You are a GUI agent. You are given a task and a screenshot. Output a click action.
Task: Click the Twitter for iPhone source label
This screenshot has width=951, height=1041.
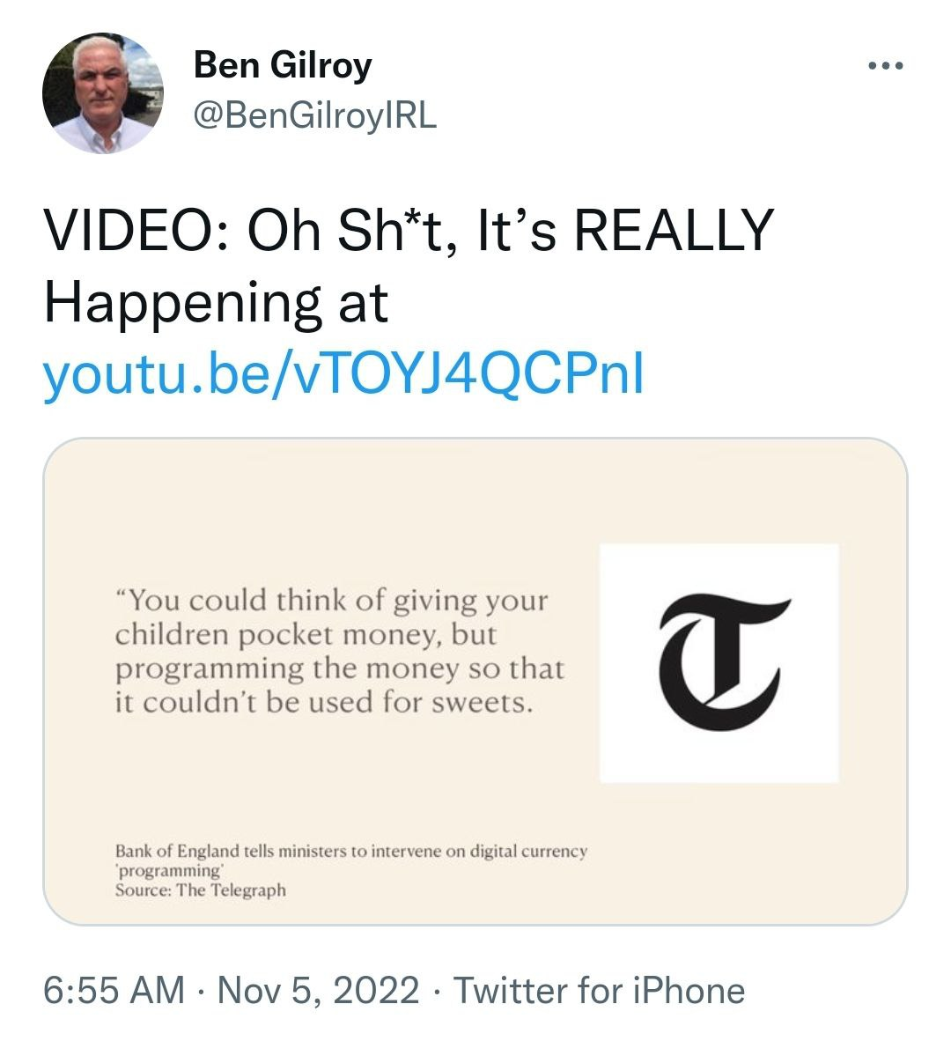click(x=600, y=990)
